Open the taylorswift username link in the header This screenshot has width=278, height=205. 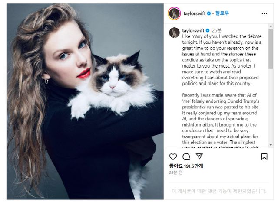point(194,13)
